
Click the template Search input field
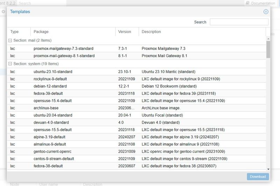click(x=239, y=22)
